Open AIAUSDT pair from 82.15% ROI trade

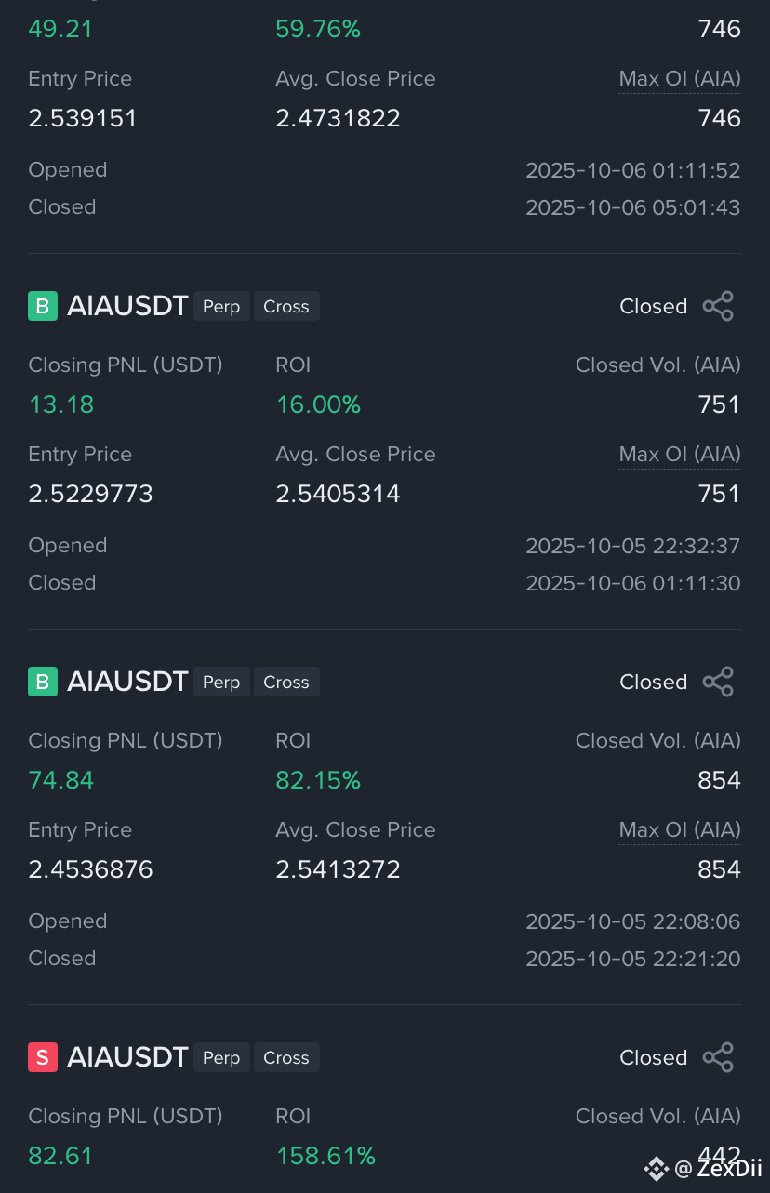pyautogui.click(x=127, y=682)
